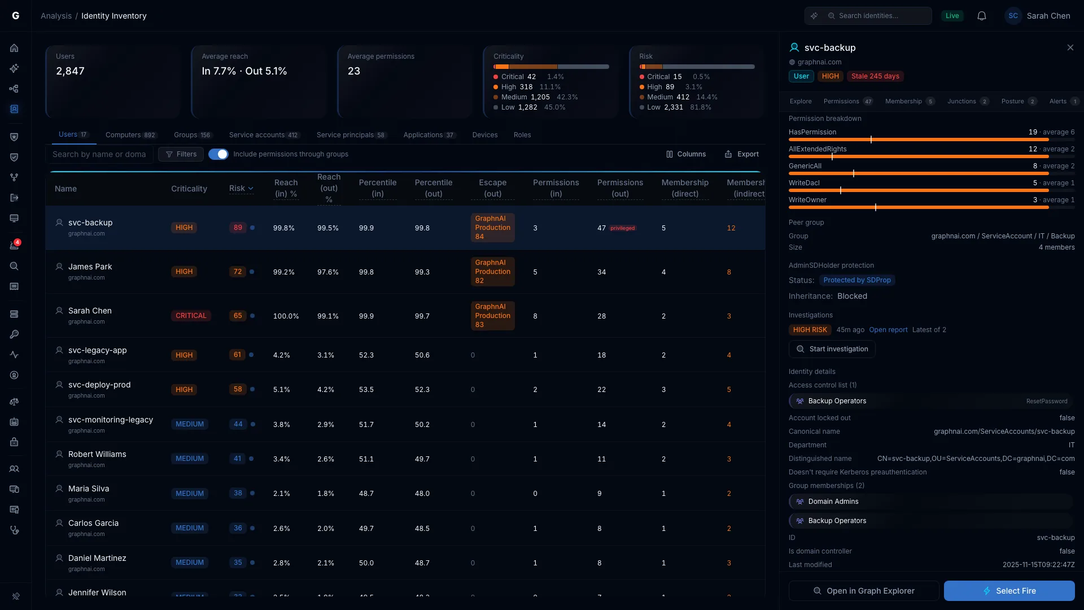Select the James Park row
This screenshot has height=610, width=1084.
tap(405, 272)
